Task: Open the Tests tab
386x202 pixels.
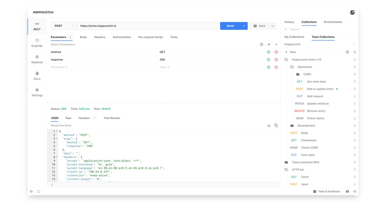Action: click(x=174, y=37)
